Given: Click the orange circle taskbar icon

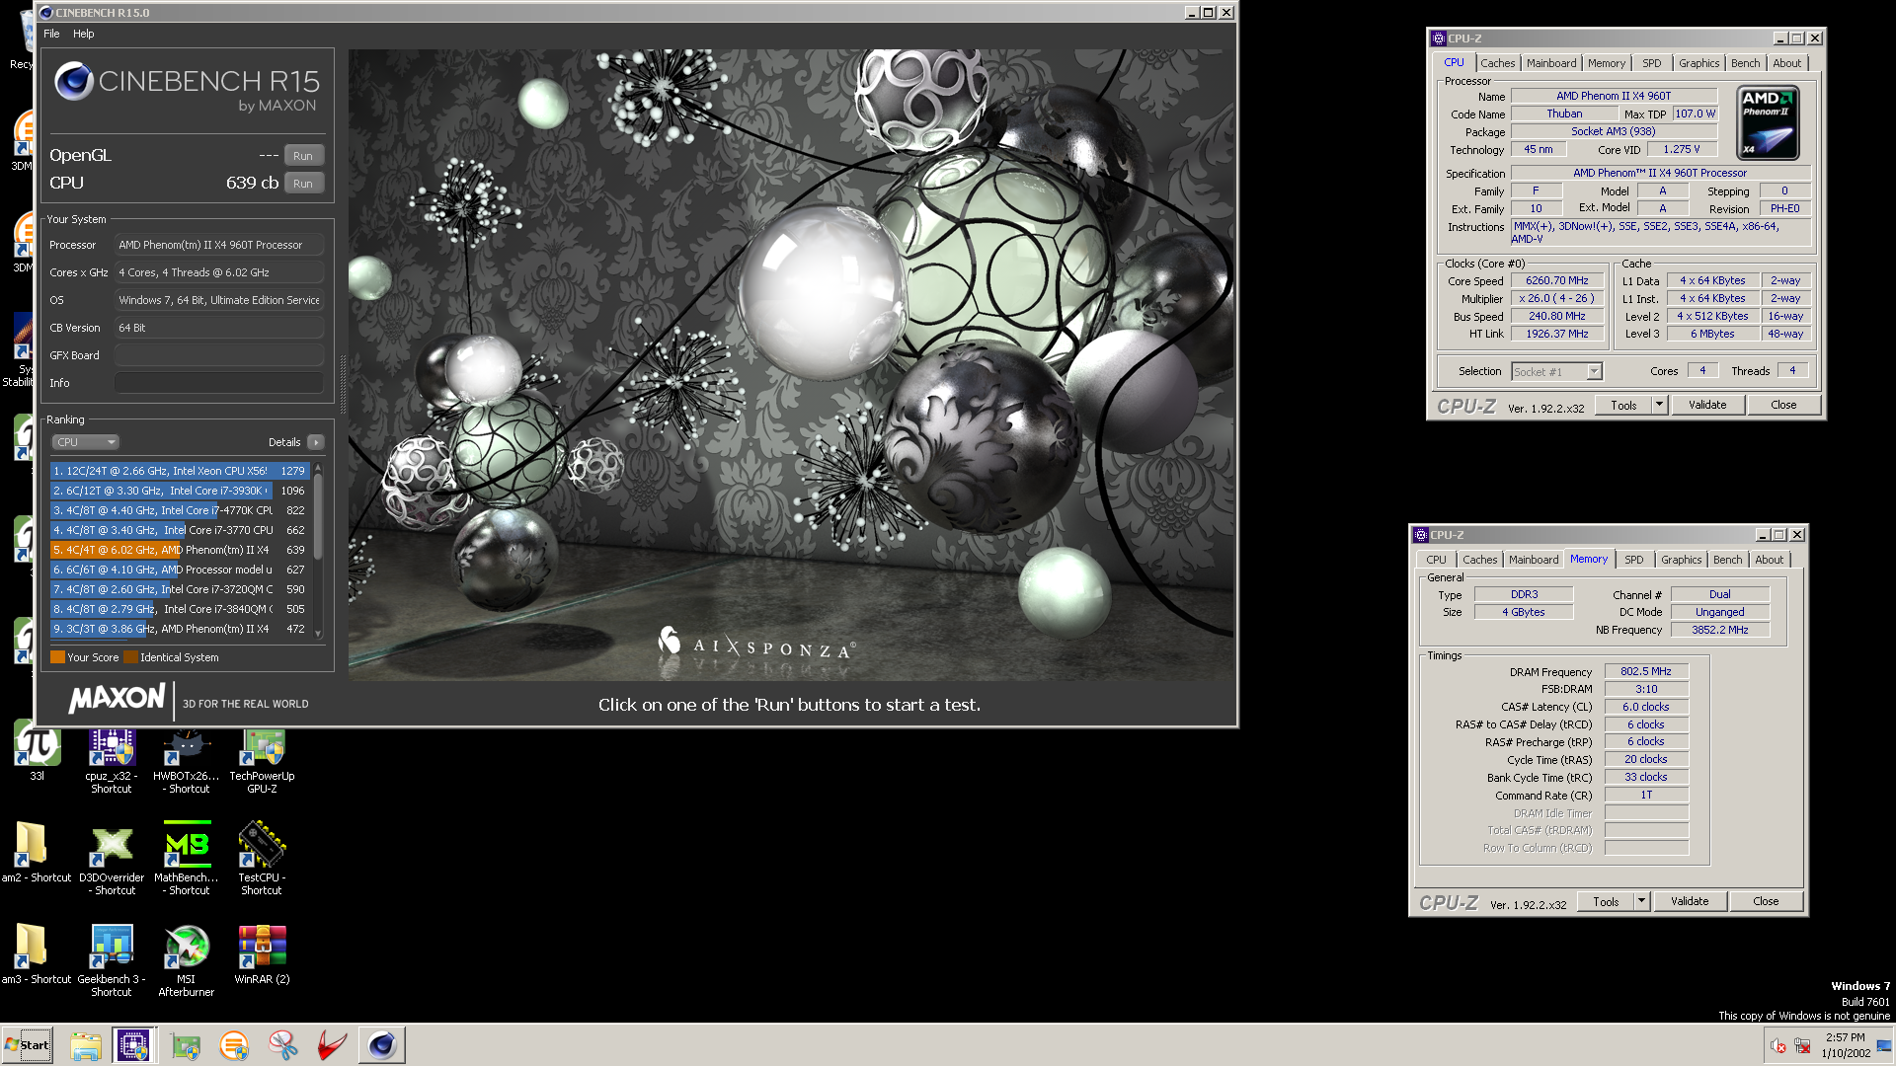Looking at the screenshot, I should click(234, 1045).
